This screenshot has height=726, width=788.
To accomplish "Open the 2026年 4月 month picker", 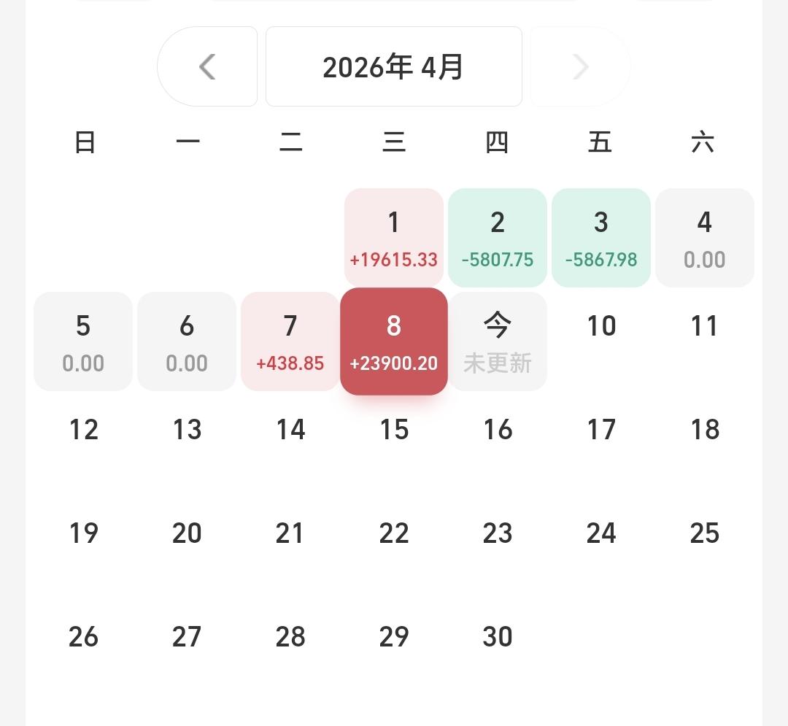I will click(x=393, y=67).
